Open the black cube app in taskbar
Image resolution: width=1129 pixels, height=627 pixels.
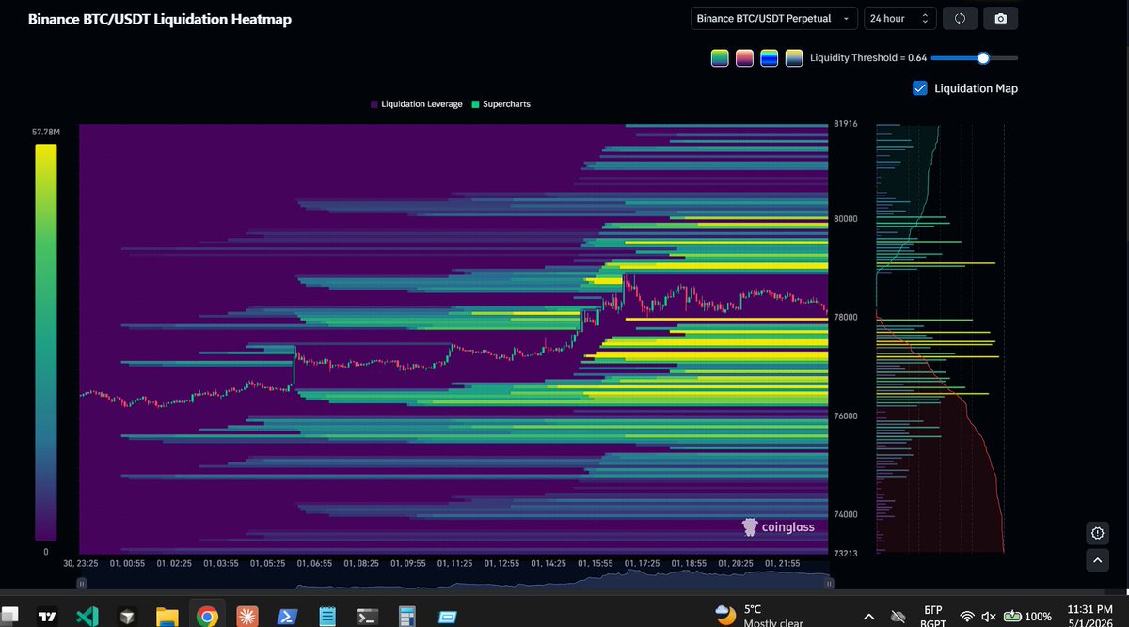127,618
